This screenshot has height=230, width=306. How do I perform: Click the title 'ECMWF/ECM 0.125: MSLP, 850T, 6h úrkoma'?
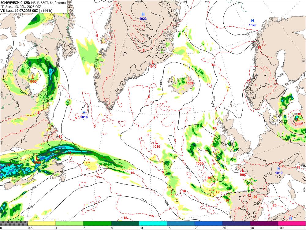[x=33, y=3]
